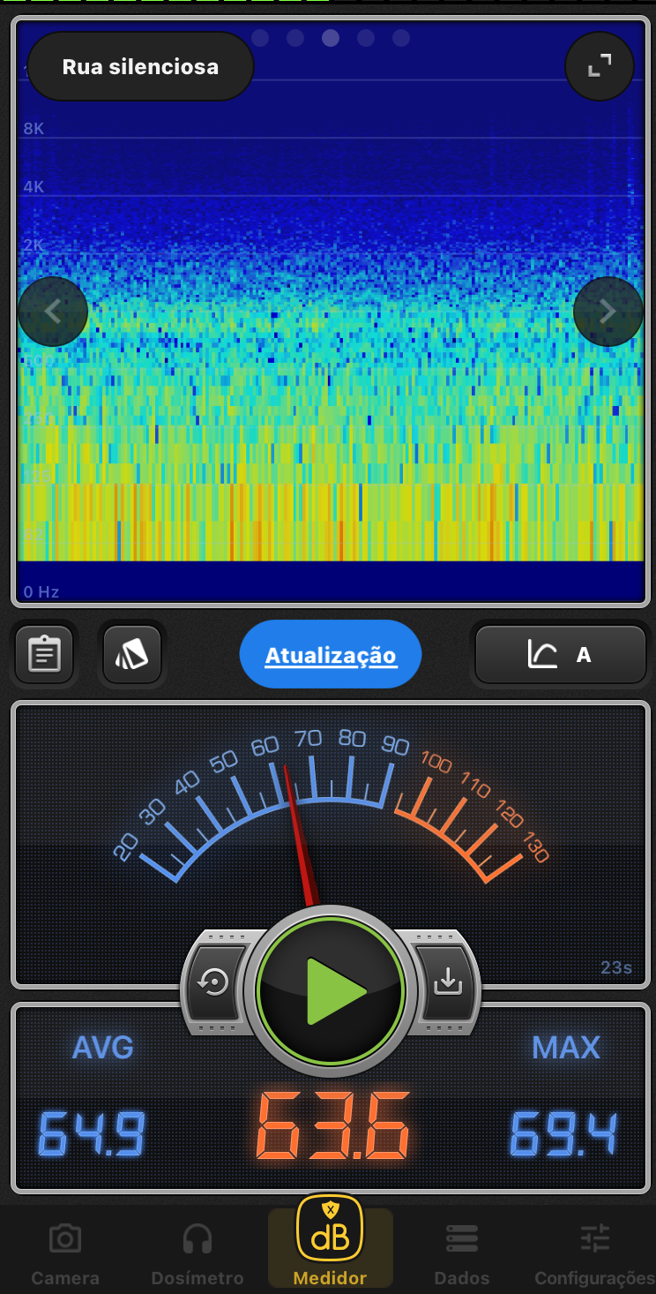Tap the AVG 64.9 reading
This screenshot has height=1294, width=656.
[x=92, y=1133]
